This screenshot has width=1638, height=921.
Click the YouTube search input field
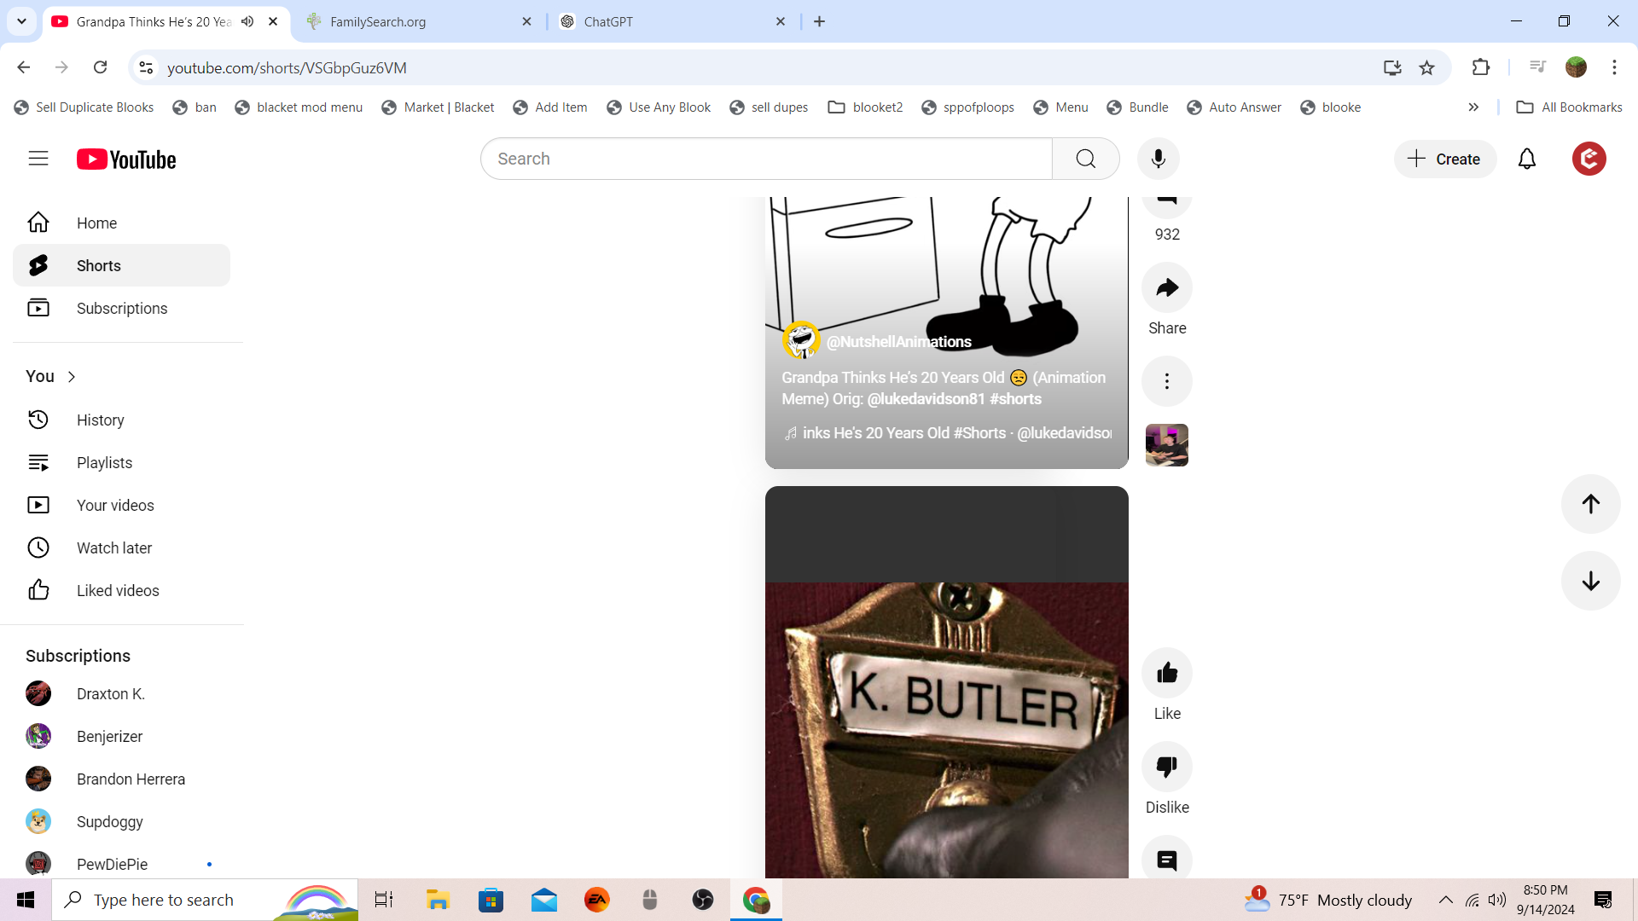[766, 159]
